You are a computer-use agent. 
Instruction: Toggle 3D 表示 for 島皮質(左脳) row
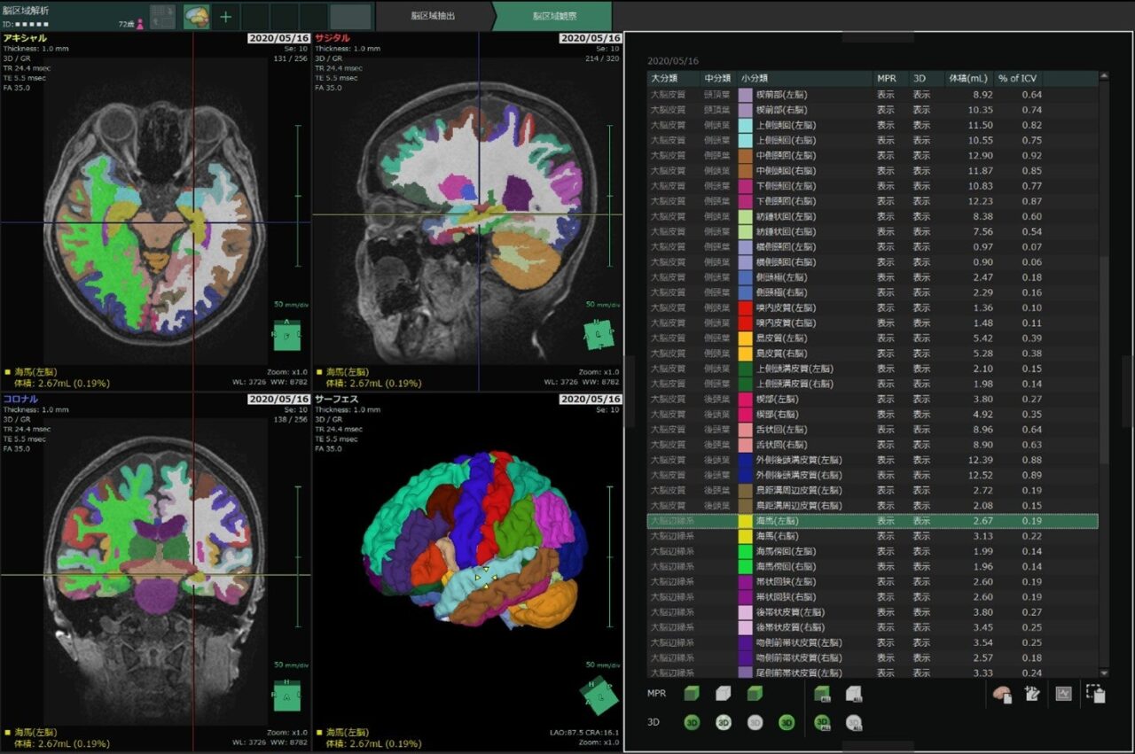coord(921,338)
